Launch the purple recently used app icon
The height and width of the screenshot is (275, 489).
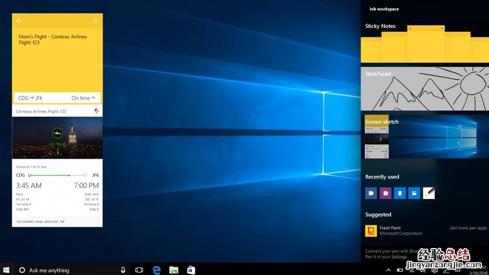[386, 193]
